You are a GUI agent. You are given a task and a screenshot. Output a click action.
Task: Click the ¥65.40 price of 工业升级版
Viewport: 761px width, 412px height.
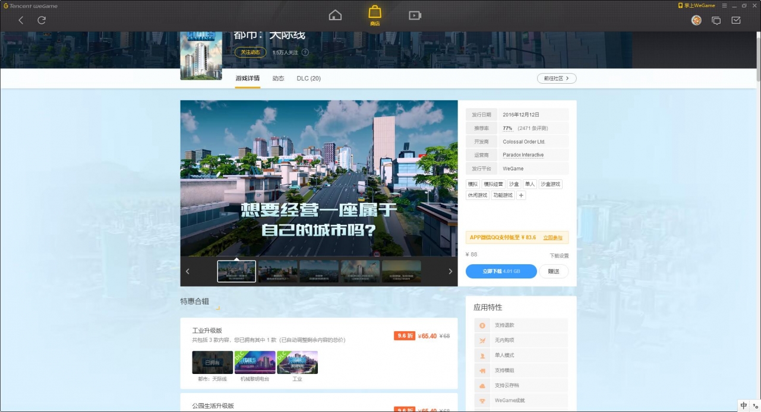click(x=427, y=336)
